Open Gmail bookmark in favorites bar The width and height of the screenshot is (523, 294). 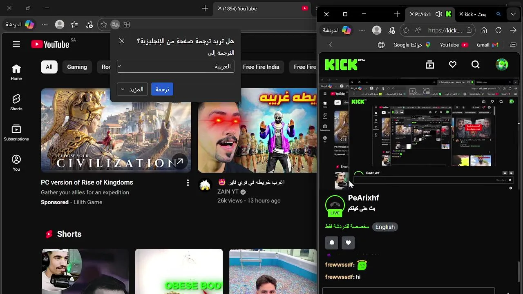point(487,45)
